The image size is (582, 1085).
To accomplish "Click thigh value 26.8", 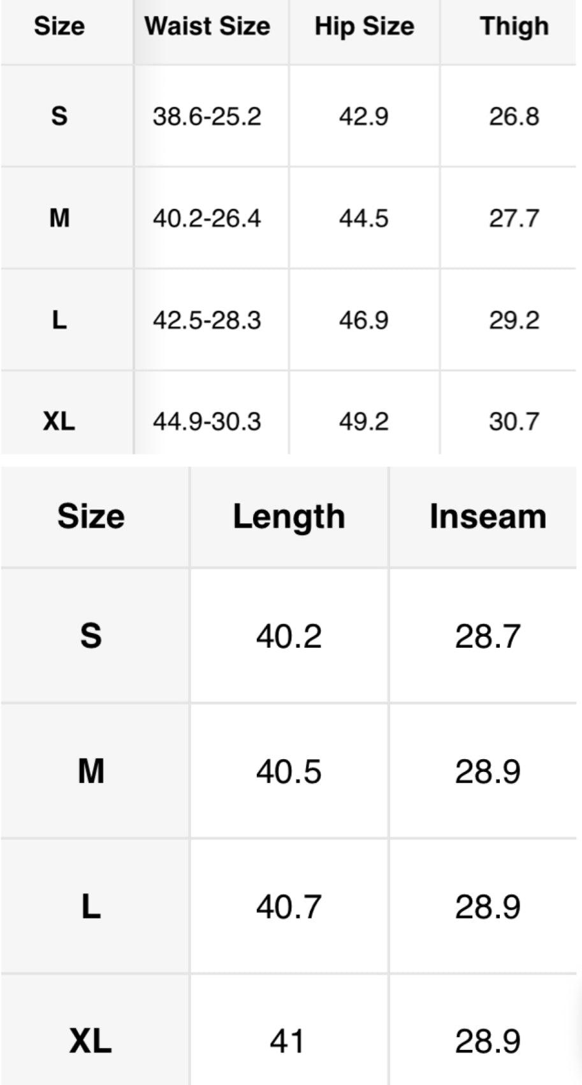I will [x=514, y=117].
